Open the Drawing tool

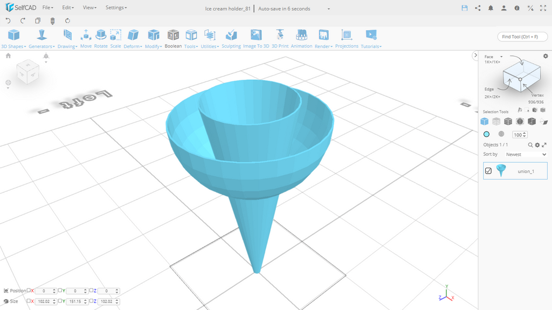(67, 39)
